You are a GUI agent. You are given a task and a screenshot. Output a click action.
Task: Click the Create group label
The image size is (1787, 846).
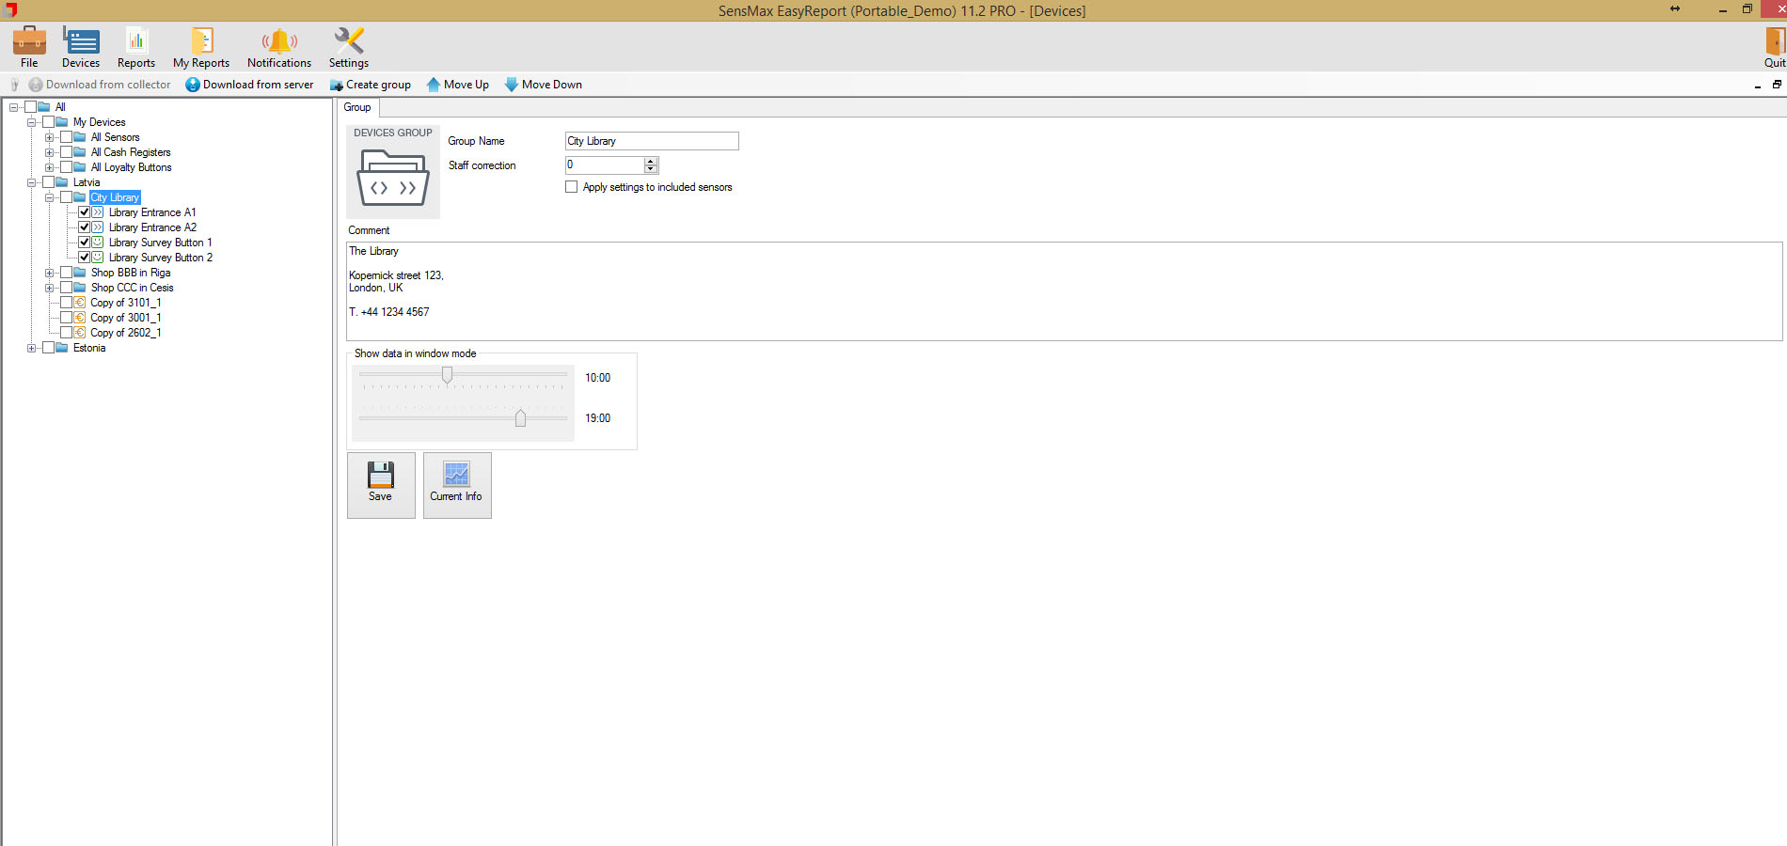tap(378, 85)
